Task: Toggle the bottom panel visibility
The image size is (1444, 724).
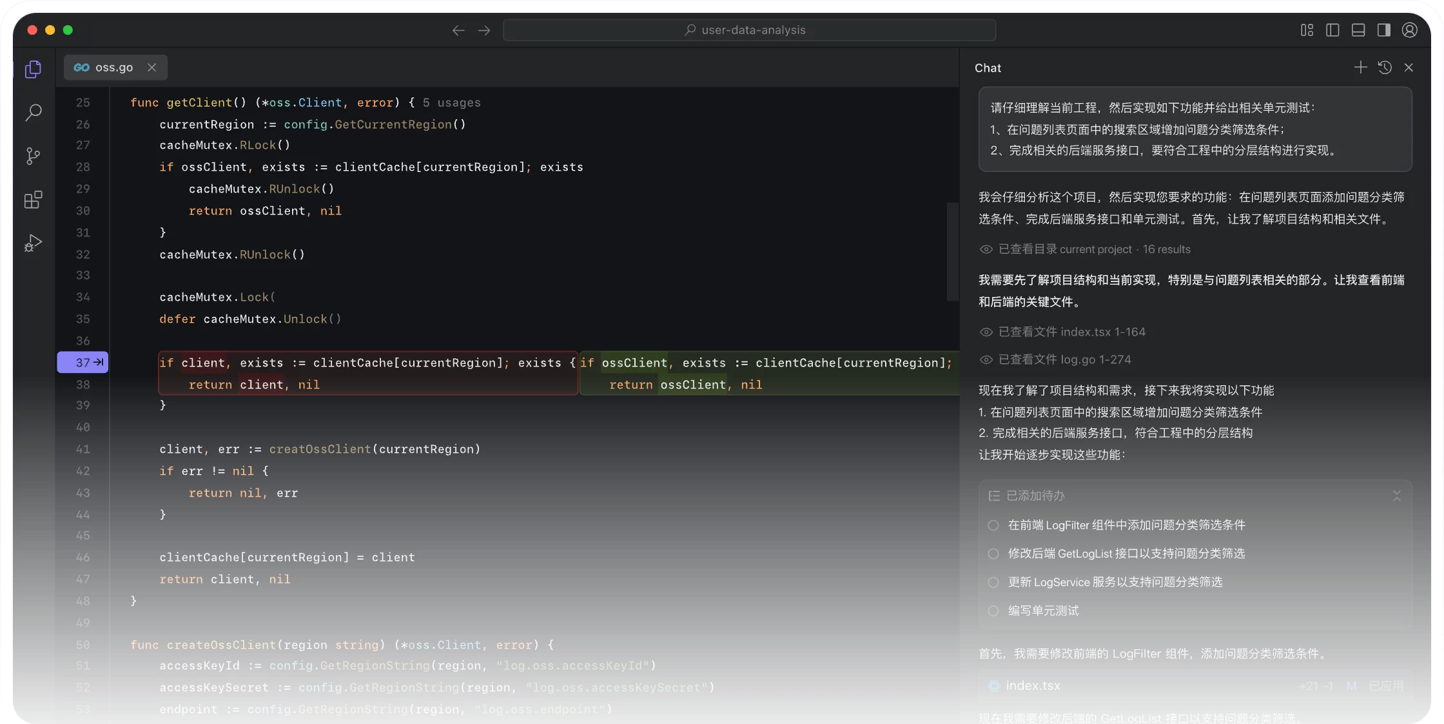Action: (x=1358, y=30)
